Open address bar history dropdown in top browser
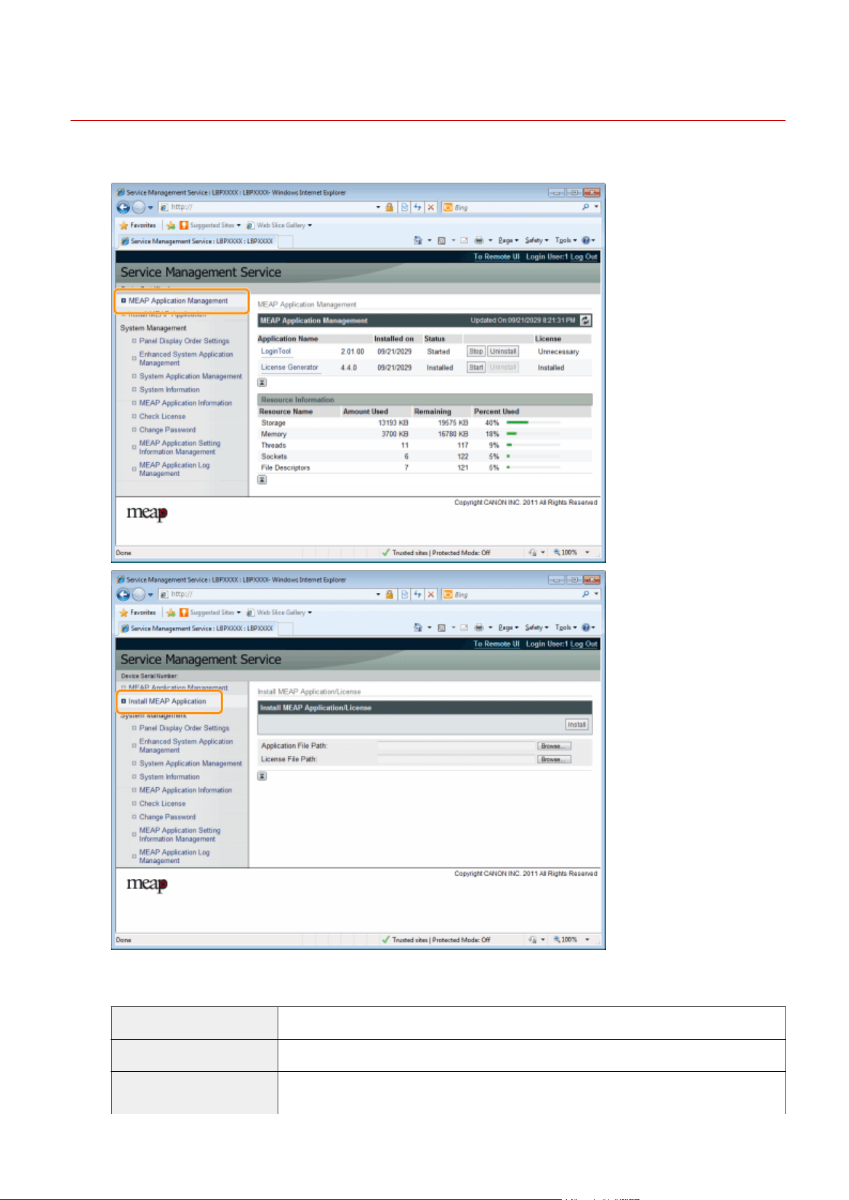This screenshot has height=1200, width=849. (x=378, y=207)
